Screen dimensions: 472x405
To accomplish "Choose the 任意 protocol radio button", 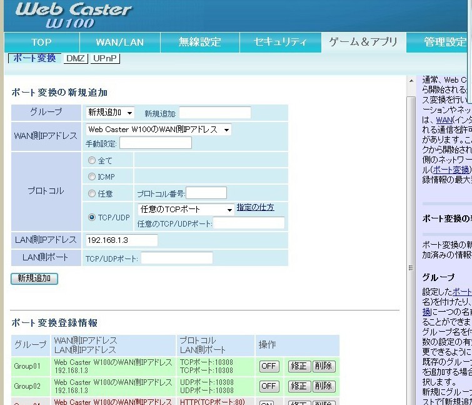I will tap(91, 193).
